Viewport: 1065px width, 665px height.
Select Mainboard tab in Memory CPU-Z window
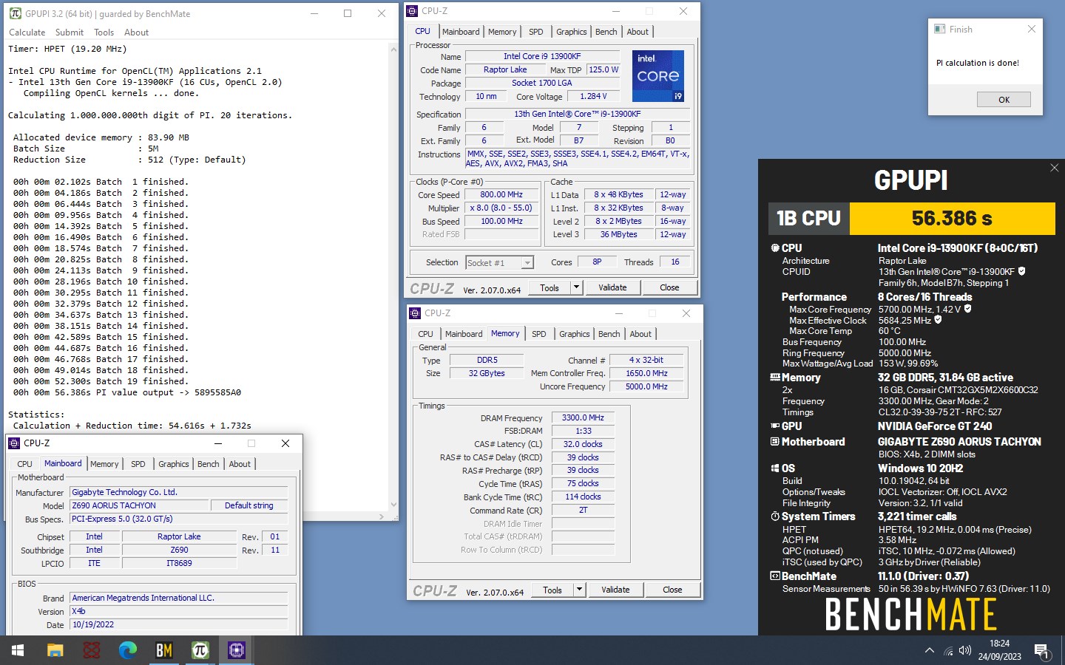click(x=464, y=334)
